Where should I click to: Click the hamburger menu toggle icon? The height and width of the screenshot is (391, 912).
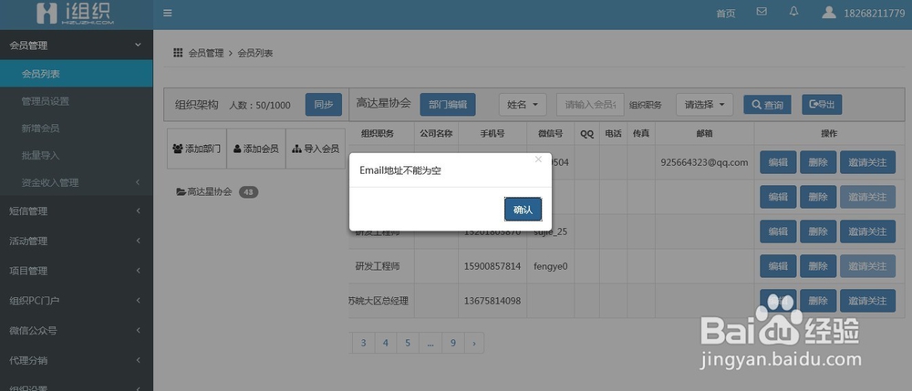168,13
